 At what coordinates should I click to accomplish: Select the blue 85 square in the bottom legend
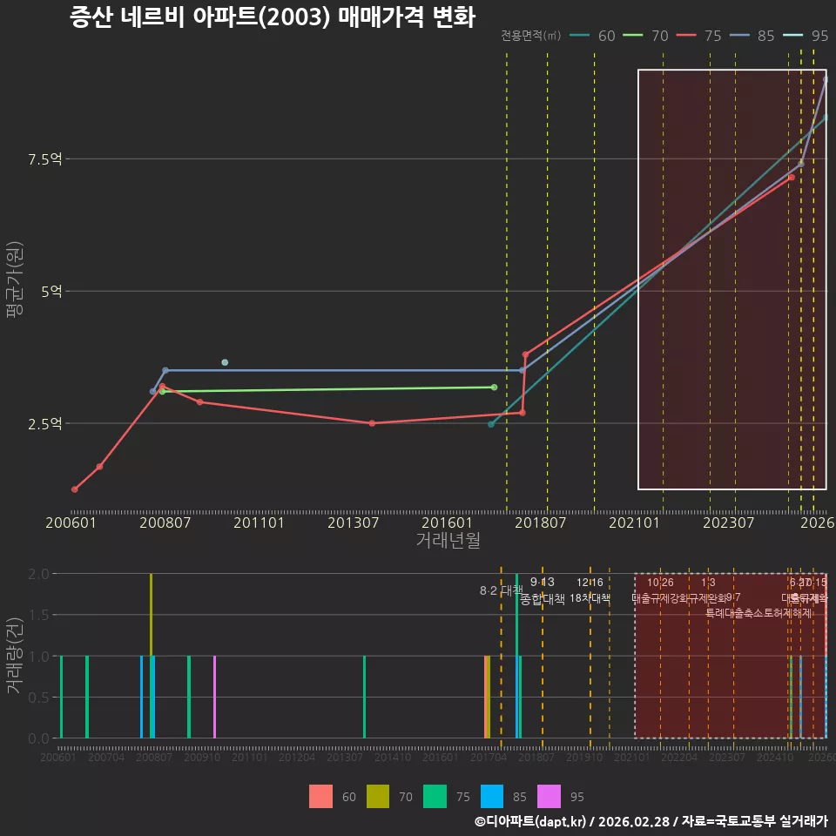click(x=491, y=796)
